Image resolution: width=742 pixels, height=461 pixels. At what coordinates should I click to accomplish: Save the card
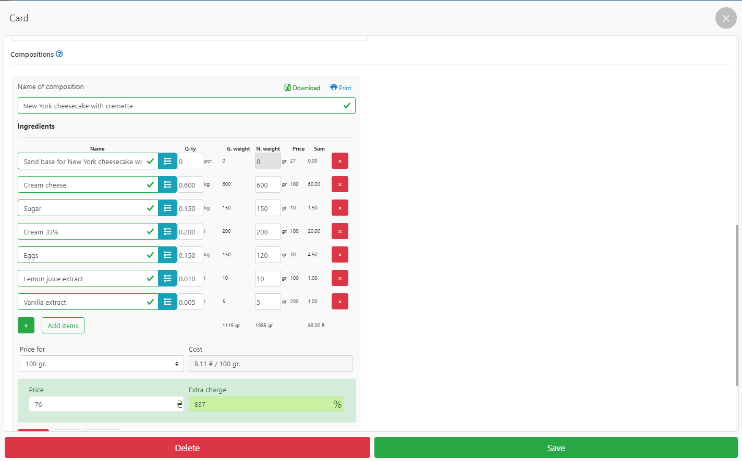(x=556, y=448)
